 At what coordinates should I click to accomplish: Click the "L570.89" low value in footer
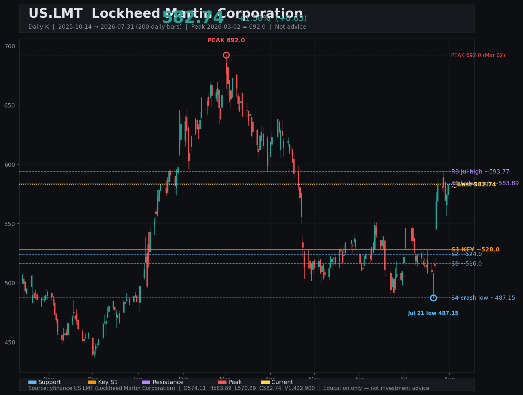(246, 388)
